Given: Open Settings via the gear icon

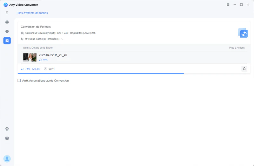Looking at the screenshot, I should (x=7, y=129).
